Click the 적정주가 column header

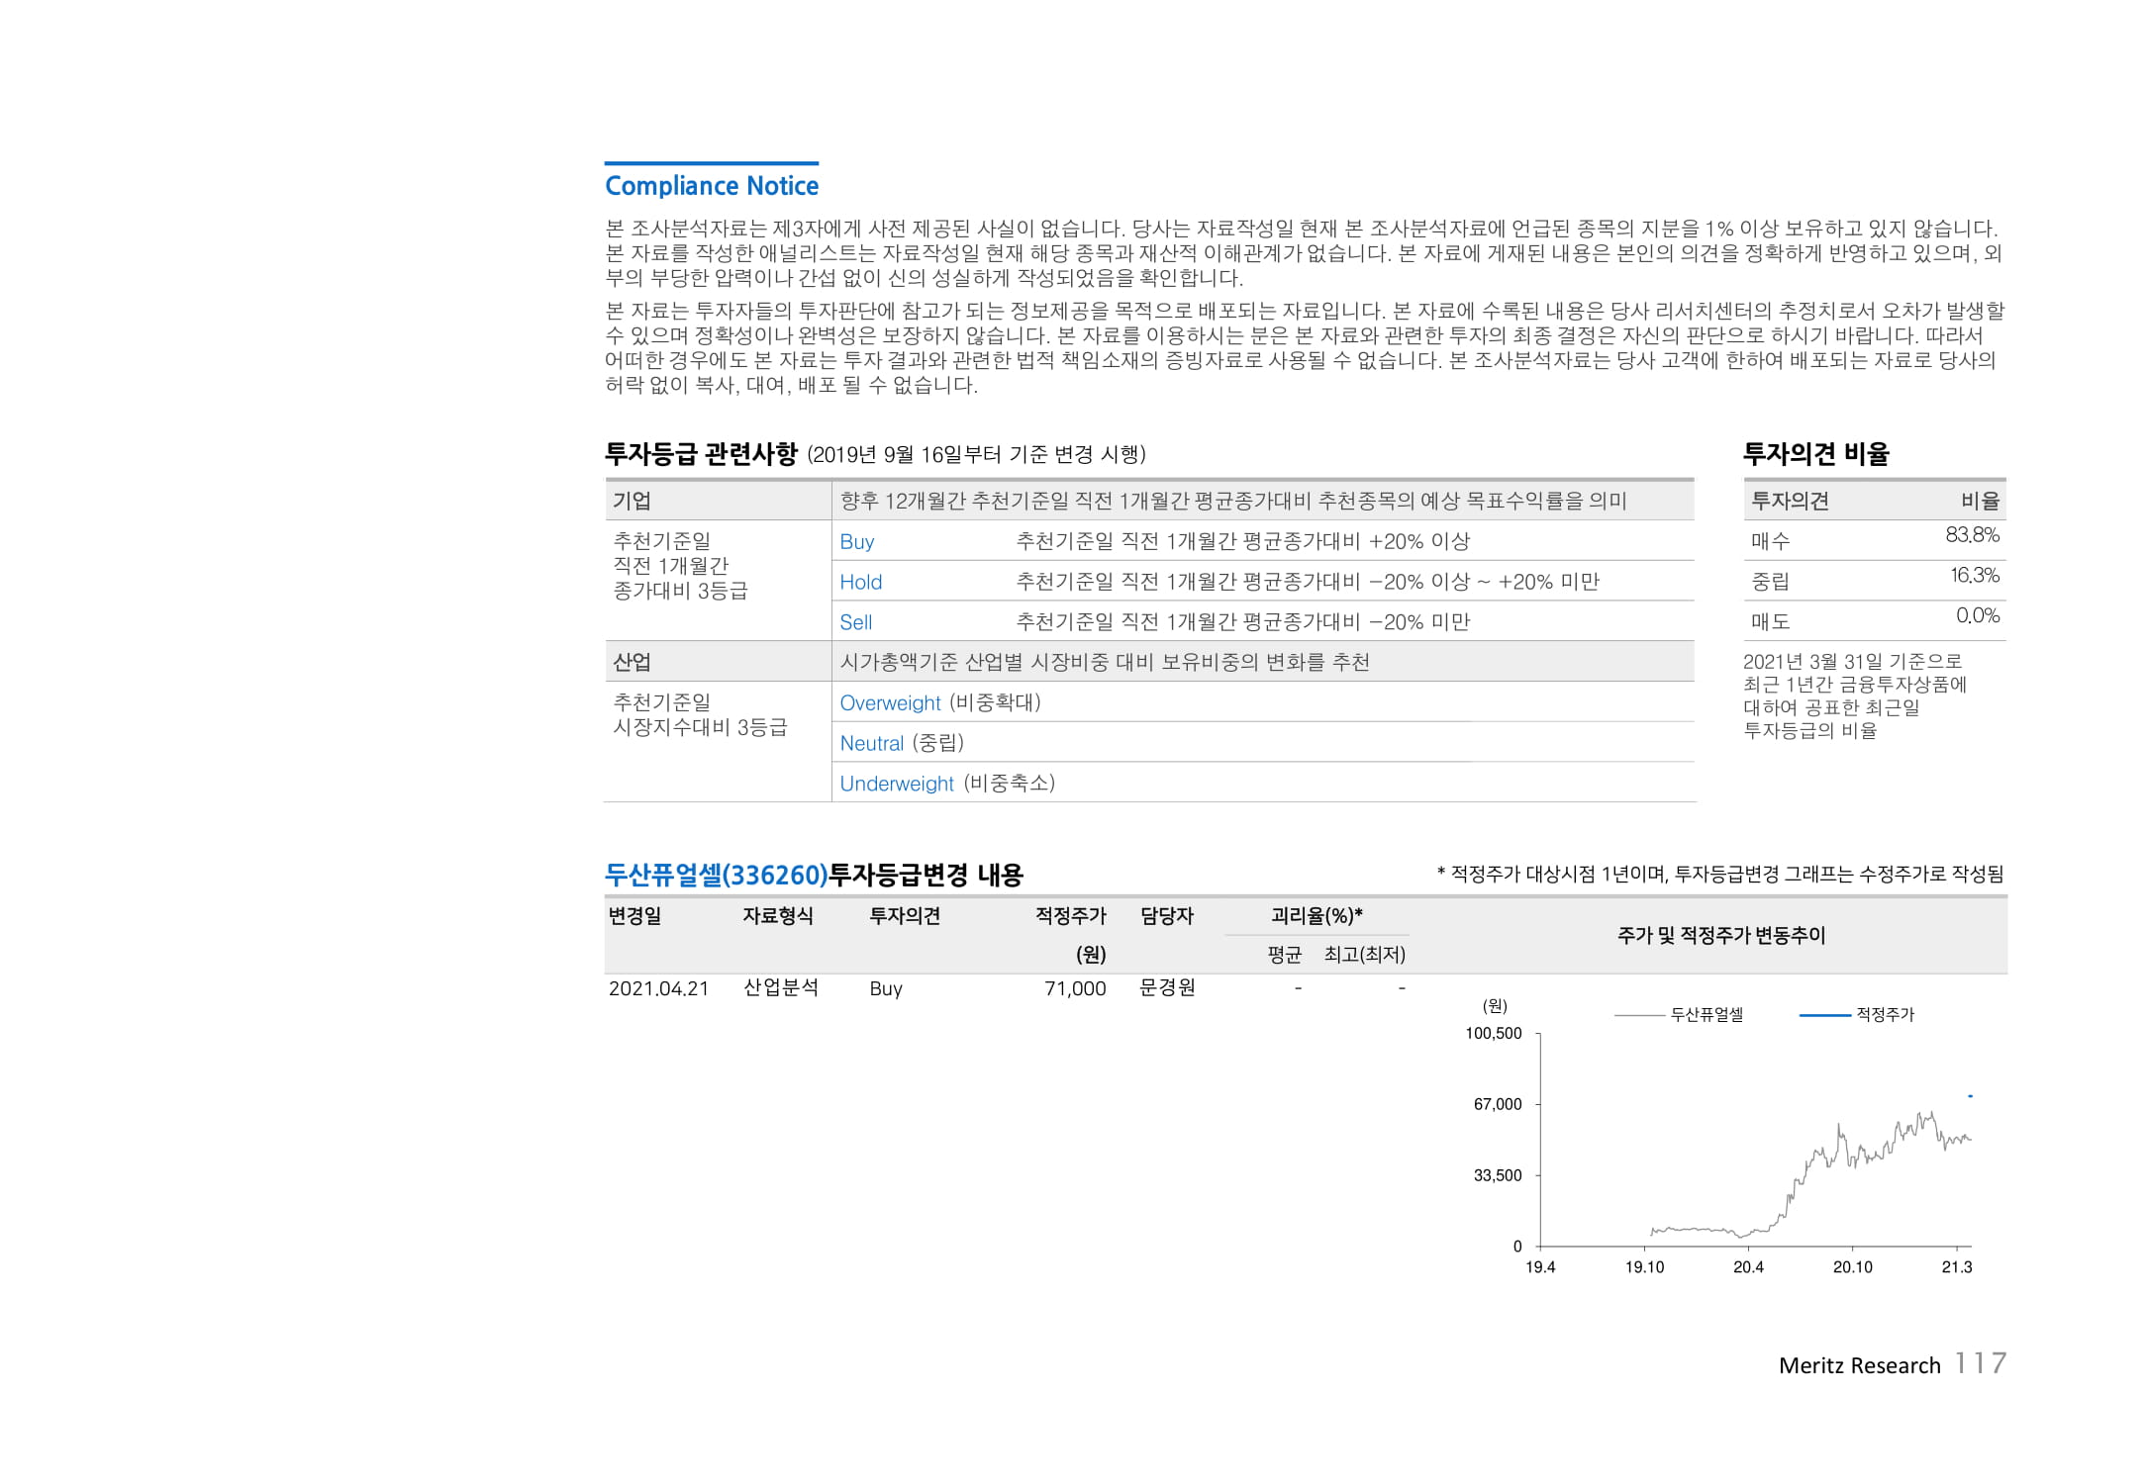pyautogui.click(x=1070, y=916)
